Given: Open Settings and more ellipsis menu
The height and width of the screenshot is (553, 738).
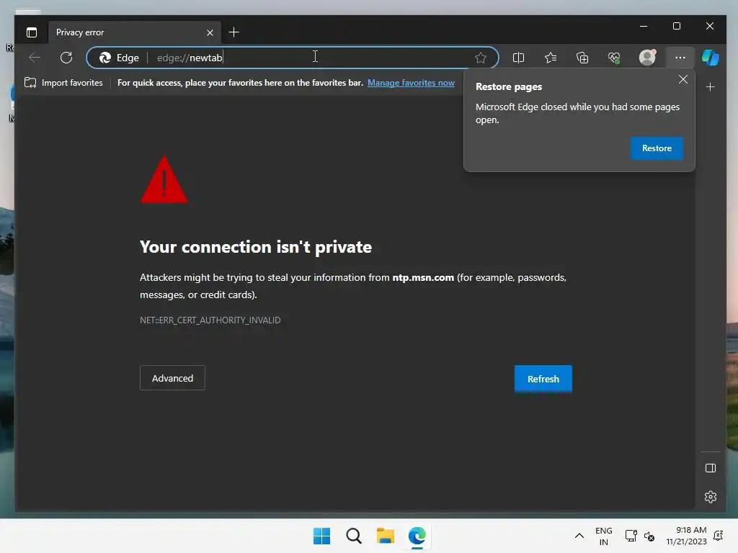Looking at the screenshot, I should tap(680, 58).
